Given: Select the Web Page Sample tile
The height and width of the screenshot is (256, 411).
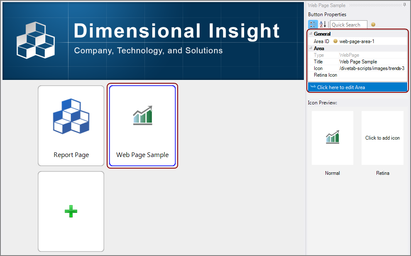Looking at the screenshot, I should [142, 126].
